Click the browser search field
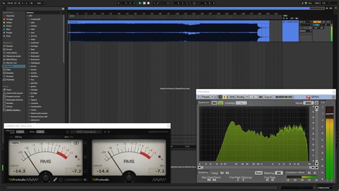This screenshot has width=339, height=191. pos(33,9)
